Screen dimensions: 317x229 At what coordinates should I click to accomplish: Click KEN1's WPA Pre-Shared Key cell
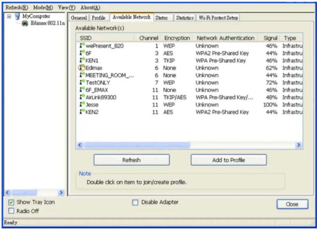pos(221,61)
